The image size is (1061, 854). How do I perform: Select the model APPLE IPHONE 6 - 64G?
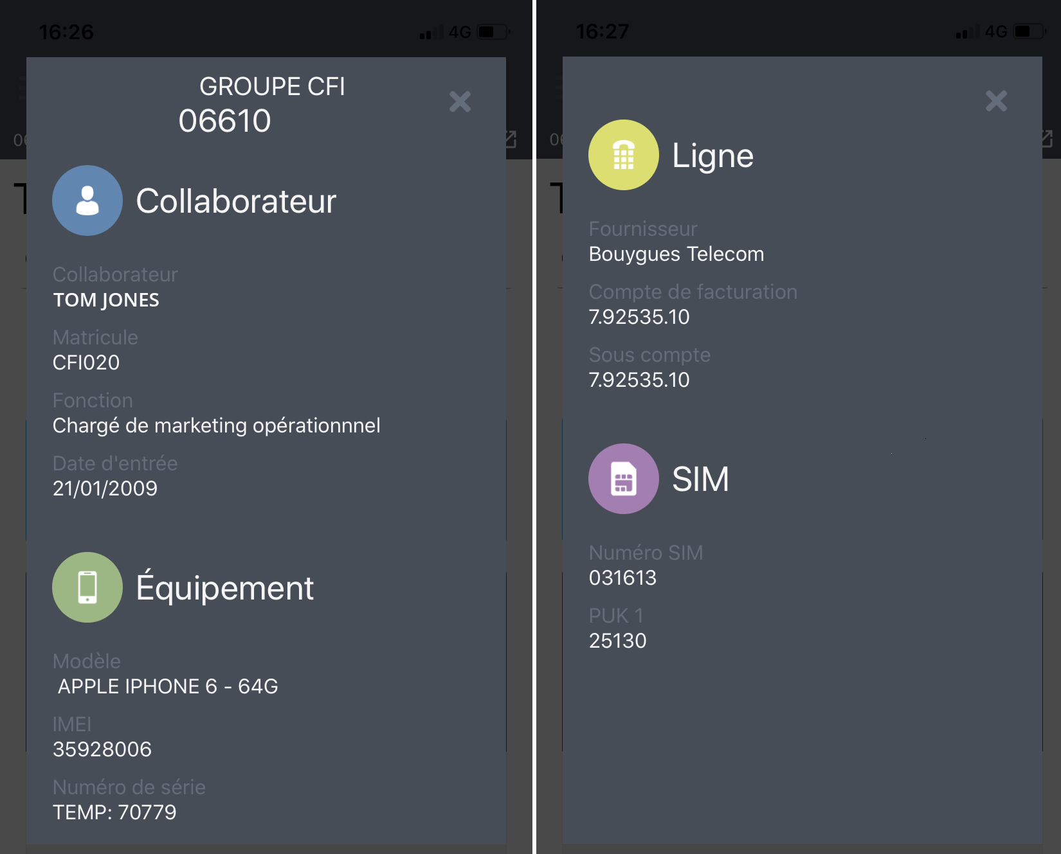(168, 687)
